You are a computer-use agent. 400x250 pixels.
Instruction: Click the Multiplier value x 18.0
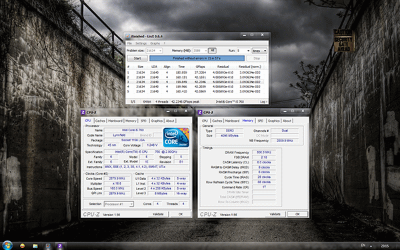pos(117,183)
